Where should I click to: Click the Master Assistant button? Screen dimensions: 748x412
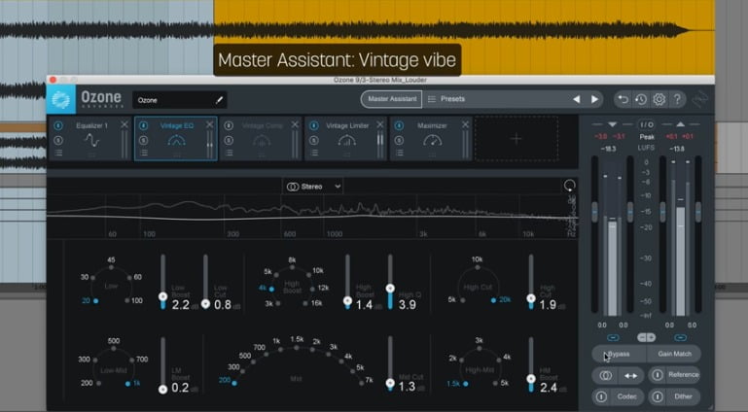[392, 99]
